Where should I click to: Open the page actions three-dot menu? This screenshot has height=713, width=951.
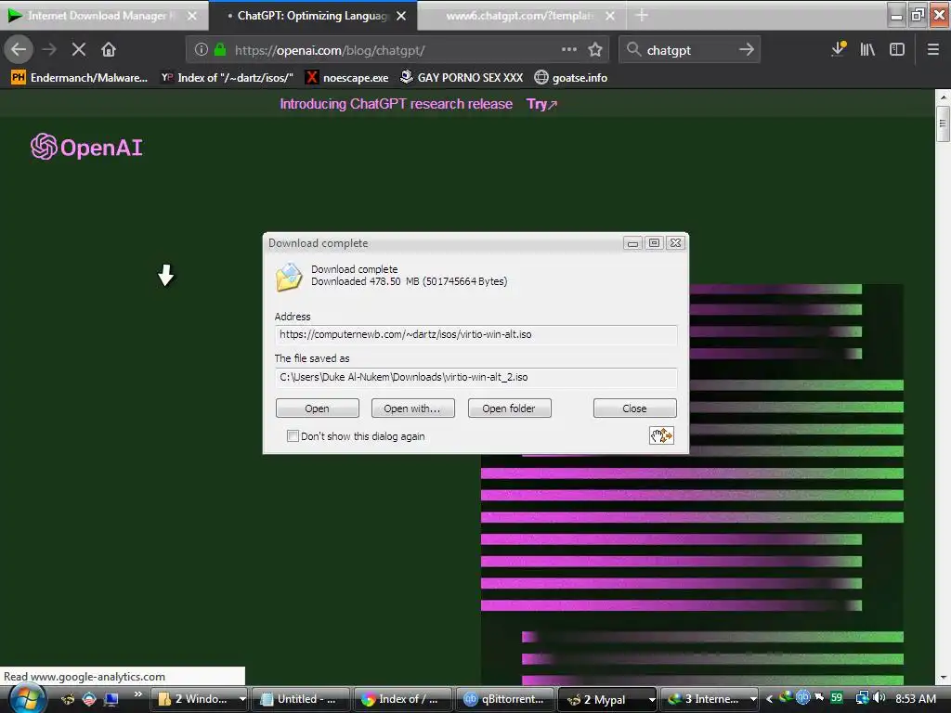pyautogui.click(x=569, y=50)
